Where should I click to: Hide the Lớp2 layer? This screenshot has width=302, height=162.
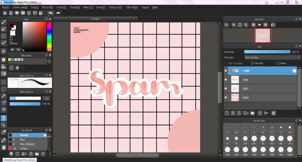pyautogui.click(x=226, y=98)
